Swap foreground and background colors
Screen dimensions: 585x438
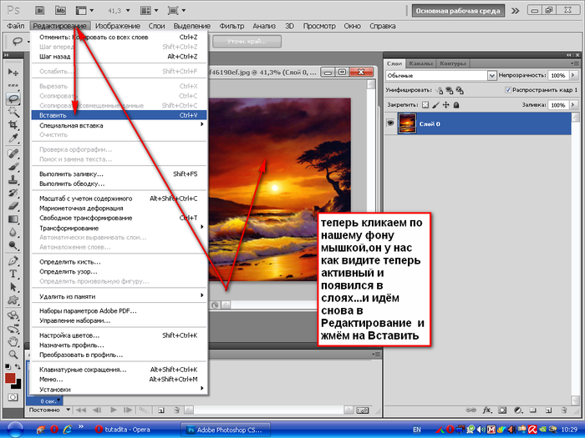pos(18,367)
